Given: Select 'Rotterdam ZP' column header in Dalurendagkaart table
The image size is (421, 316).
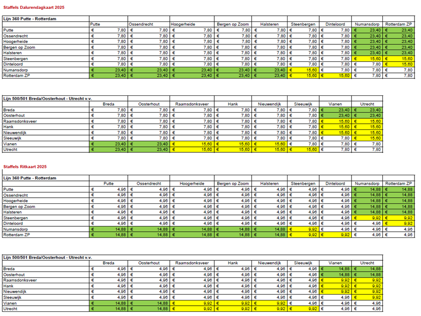Looking at the screenshot, I should pos(399,24).
